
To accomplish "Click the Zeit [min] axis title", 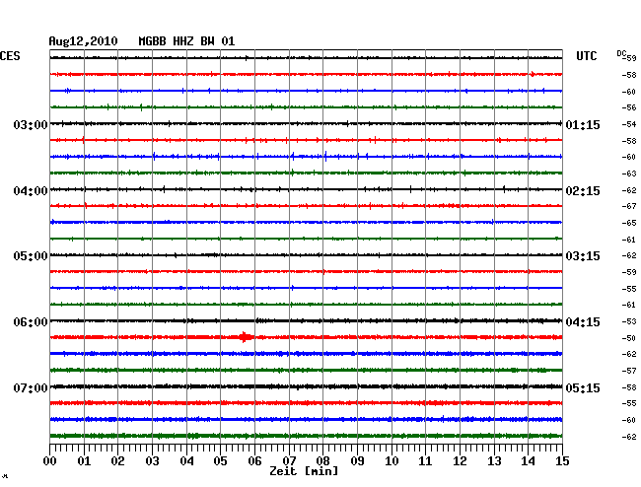I will [304, 471].
